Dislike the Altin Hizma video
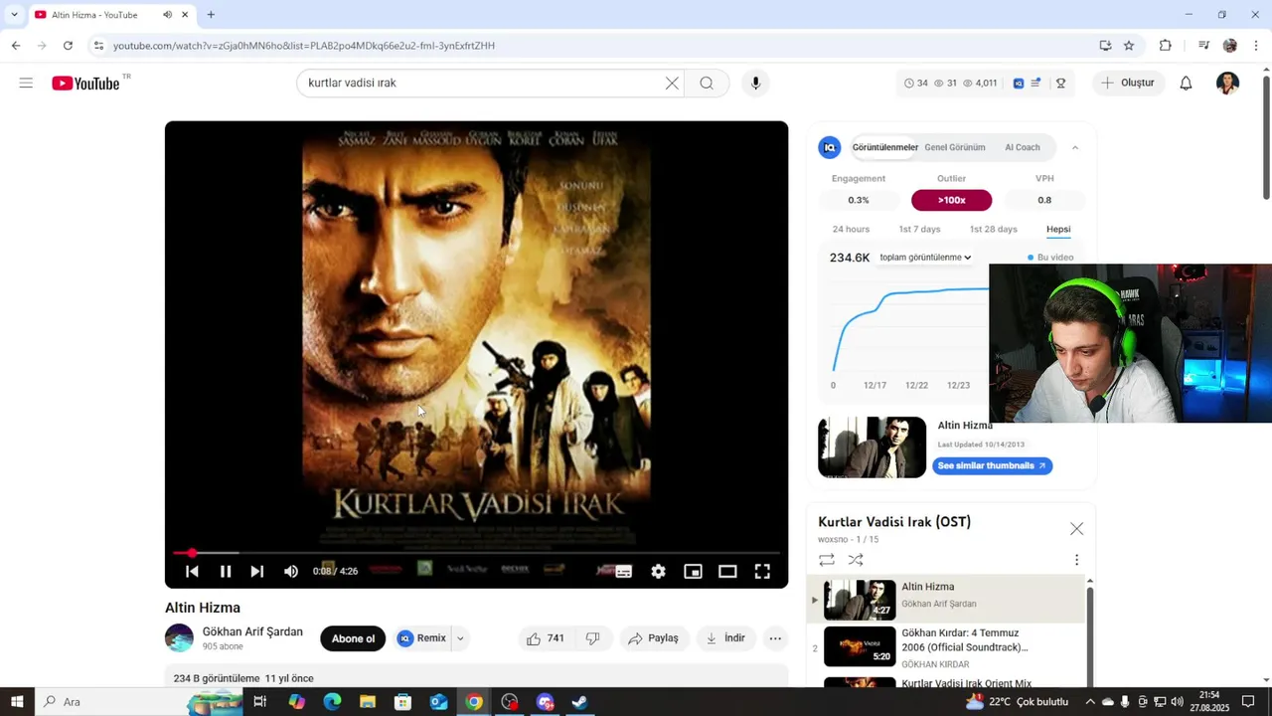Image resolution: width=1272 pixels, height=716 pixels. 593,638
